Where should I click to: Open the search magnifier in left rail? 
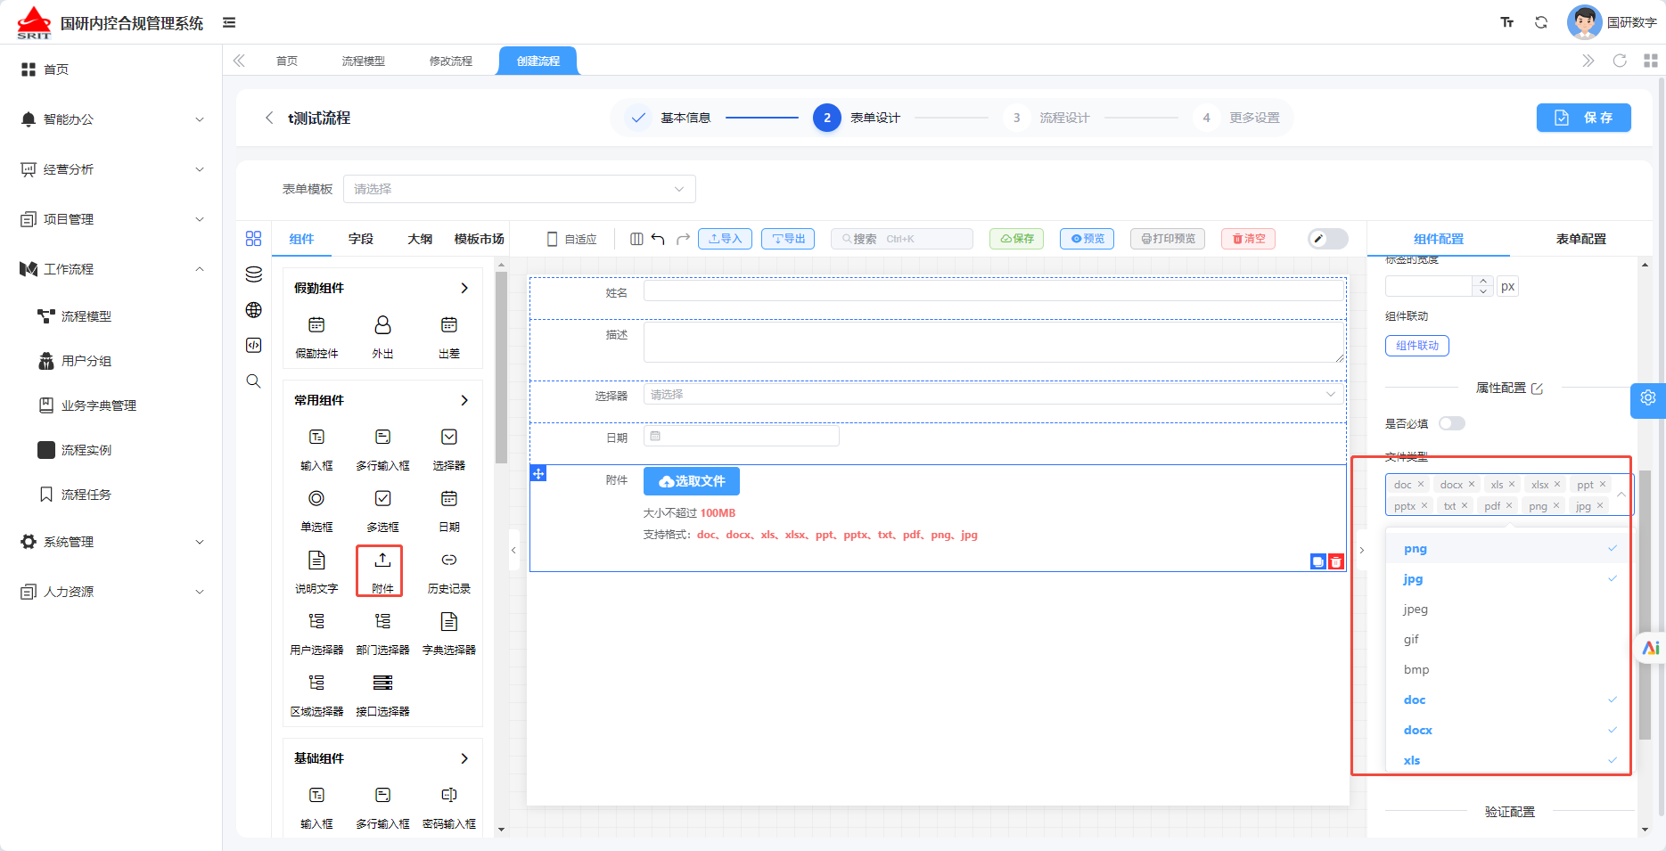pyautogui.click(x=253, y=381)
